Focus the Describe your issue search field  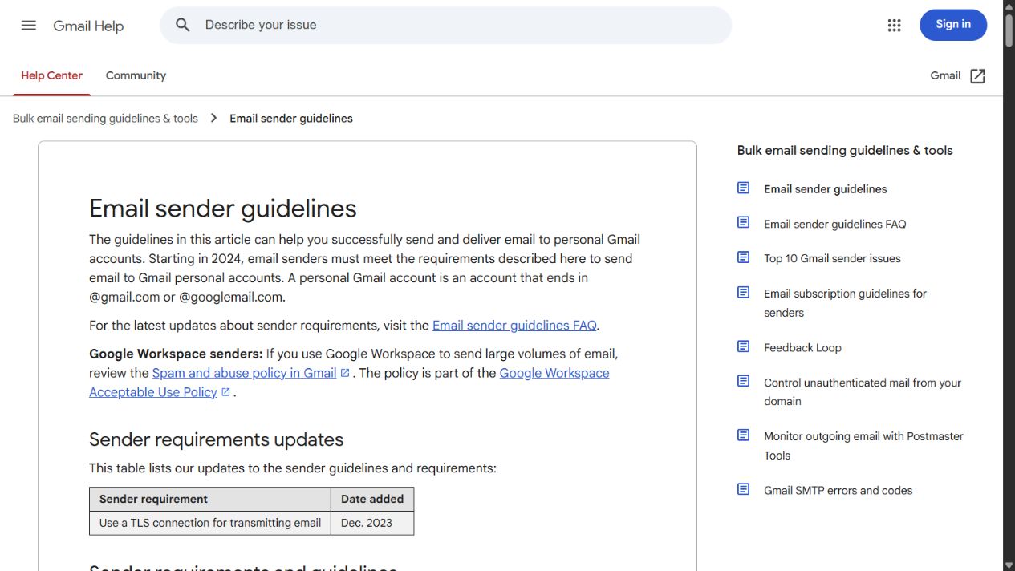[445, 25]
